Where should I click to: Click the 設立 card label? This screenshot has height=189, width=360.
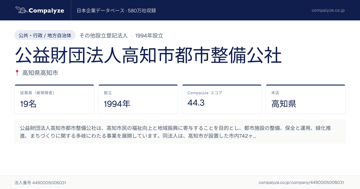click(108, 93)
